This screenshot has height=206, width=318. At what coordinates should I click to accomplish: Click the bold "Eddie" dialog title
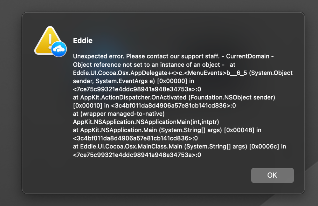pos(83,40)
